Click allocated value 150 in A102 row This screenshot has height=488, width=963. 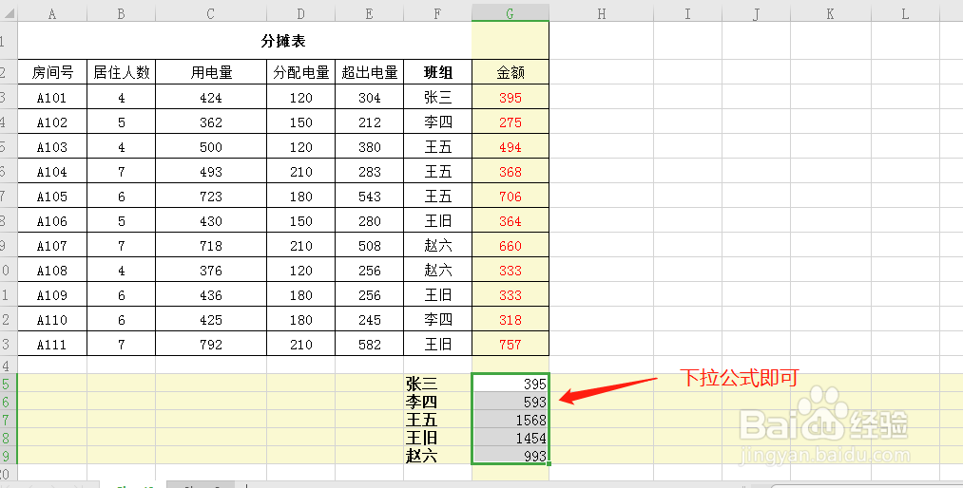(301, 122)
